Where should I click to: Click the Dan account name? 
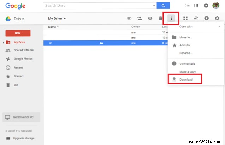(x=187, y=5)
